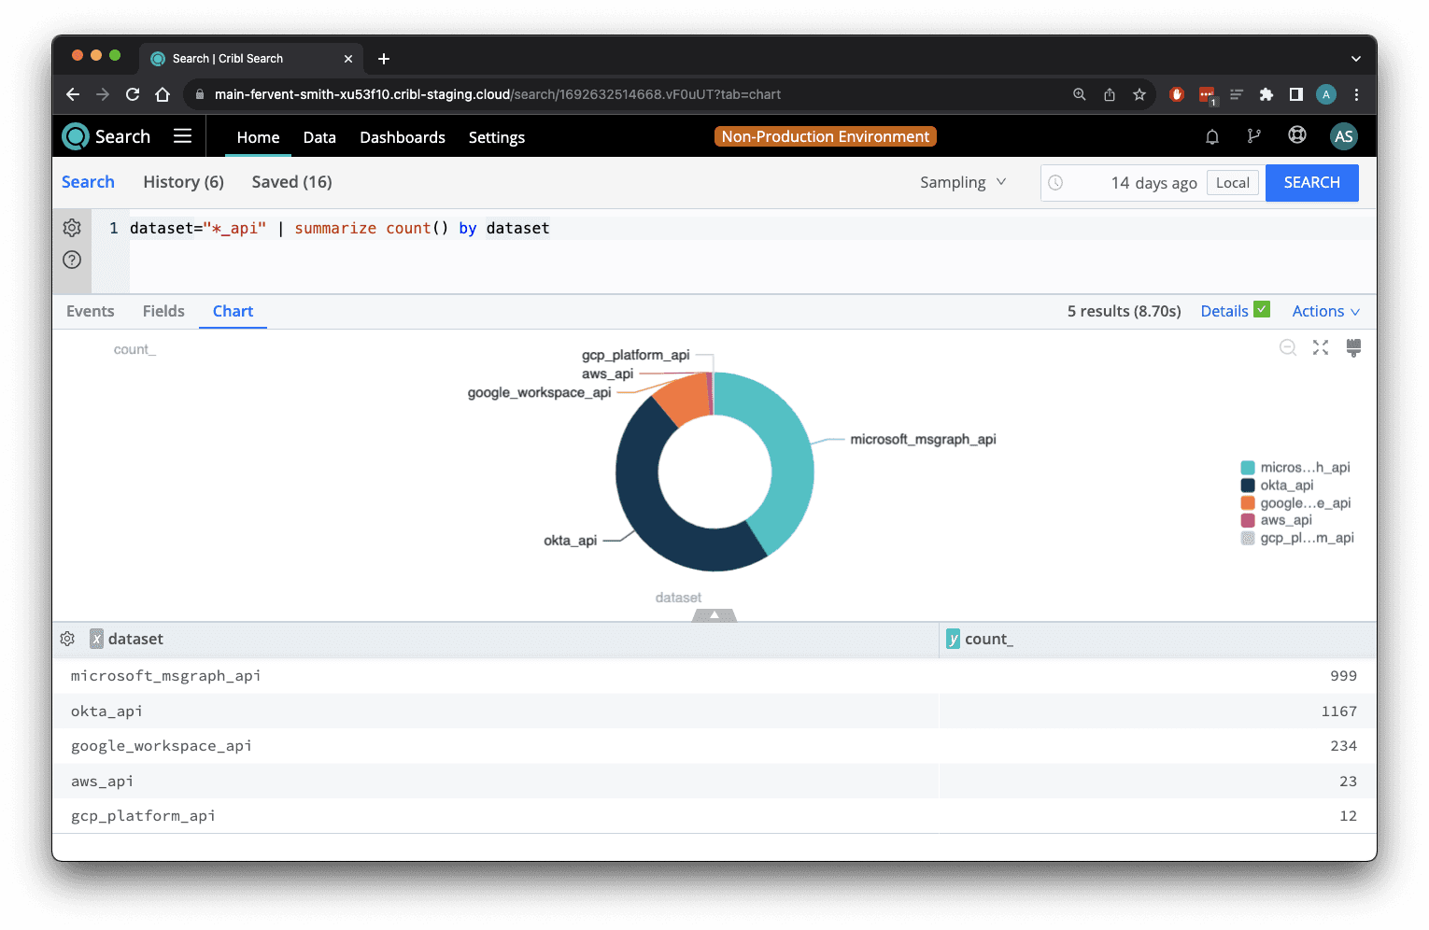Click the chart zoom out magnifier icon
The image size is (1429, 930).
pyautogui.click(x=1288, y=347)
